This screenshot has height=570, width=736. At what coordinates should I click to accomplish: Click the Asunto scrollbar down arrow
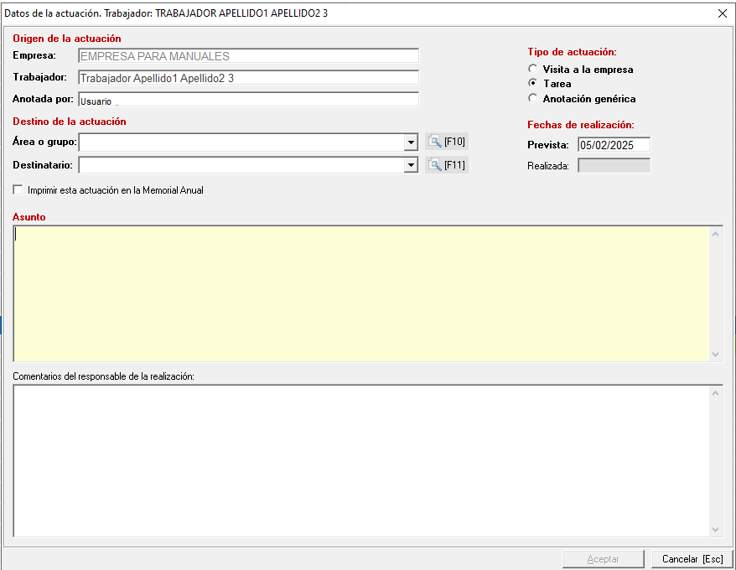[715, 355]
